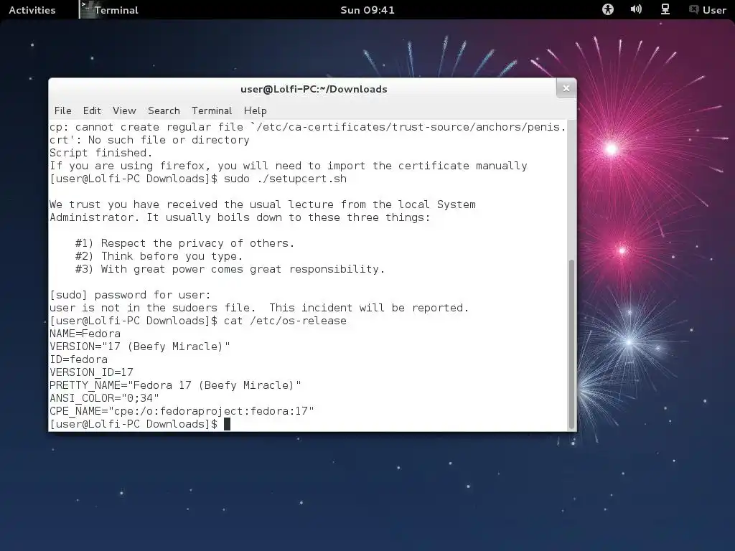Open the network connection icon
The width and height of the screenshot is (735, 551).
(x=665, y=9)
